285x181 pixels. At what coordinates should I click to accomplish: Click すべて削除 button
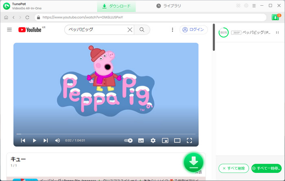click(234, 168)
